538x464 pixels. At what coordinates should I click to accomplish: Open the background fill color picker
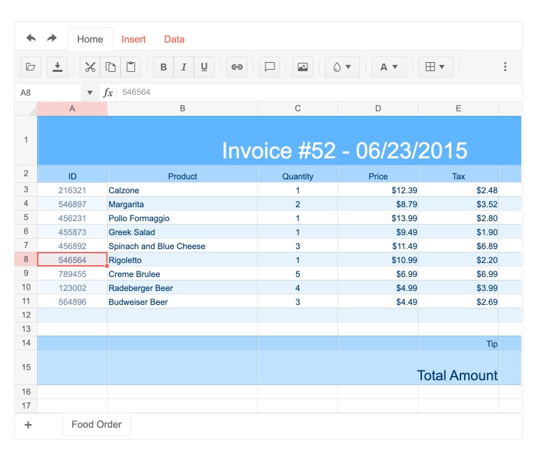[342, 67]
